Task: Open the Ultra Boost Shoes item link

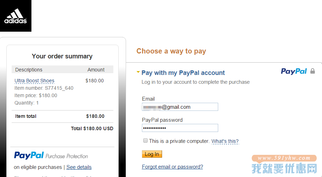Action: (34, 81)
